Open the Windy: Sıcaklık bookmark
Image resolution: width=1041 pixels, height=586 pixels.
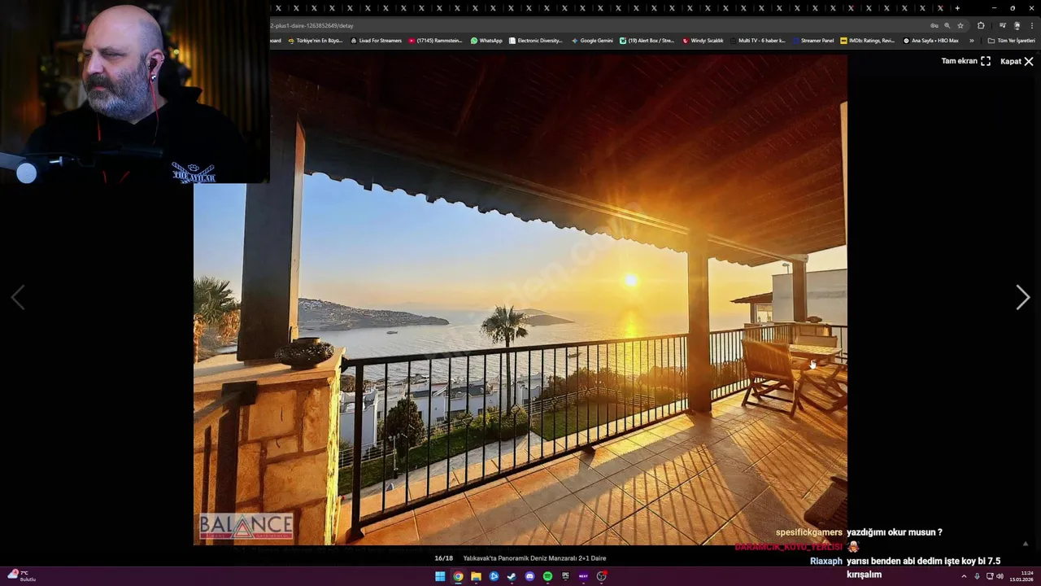point(703,41)
